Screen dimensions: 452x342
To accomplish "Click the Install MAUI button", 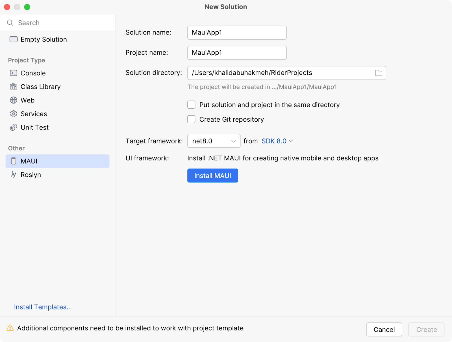I will click(x=212, y=175).
